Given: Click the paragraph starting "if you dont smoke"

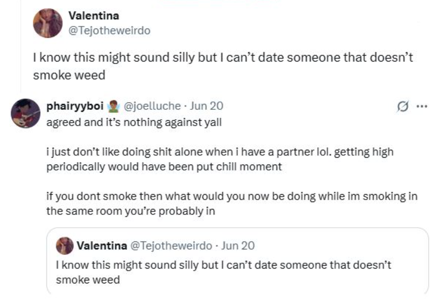Looking at the screenshot, I should [x=231, y=203].
